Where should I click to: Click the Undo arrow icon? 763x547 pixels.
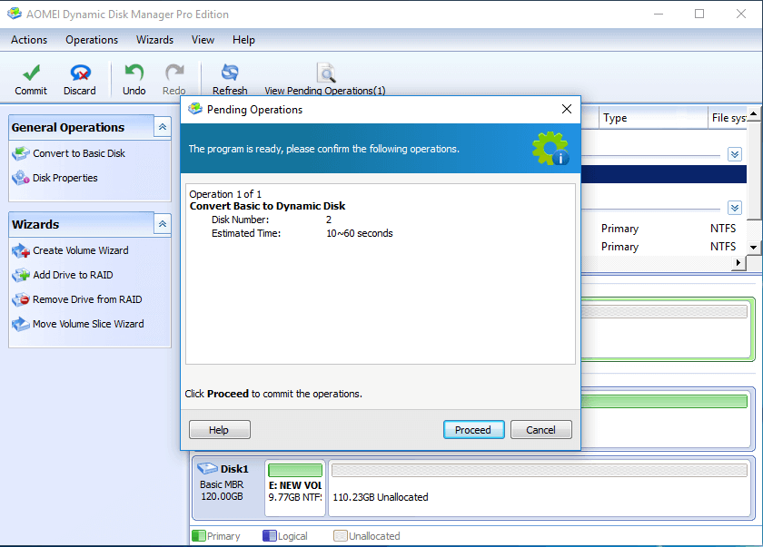point(134,73)
